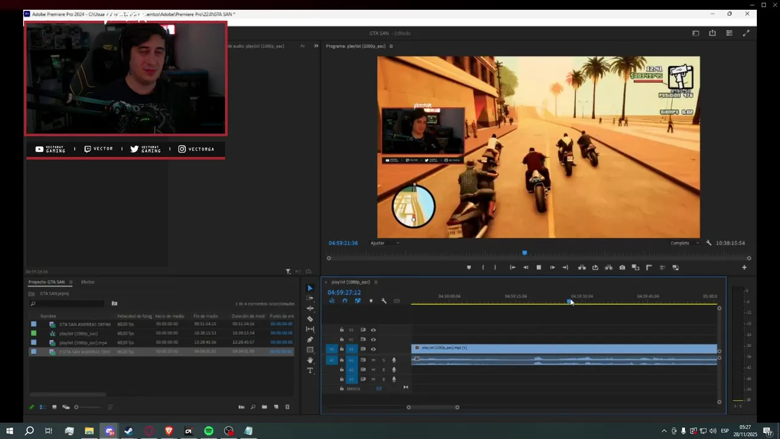Screen dimensions: 780x439
Task: Go to In point
Action: pyautogui.click(x=512, y=268)
